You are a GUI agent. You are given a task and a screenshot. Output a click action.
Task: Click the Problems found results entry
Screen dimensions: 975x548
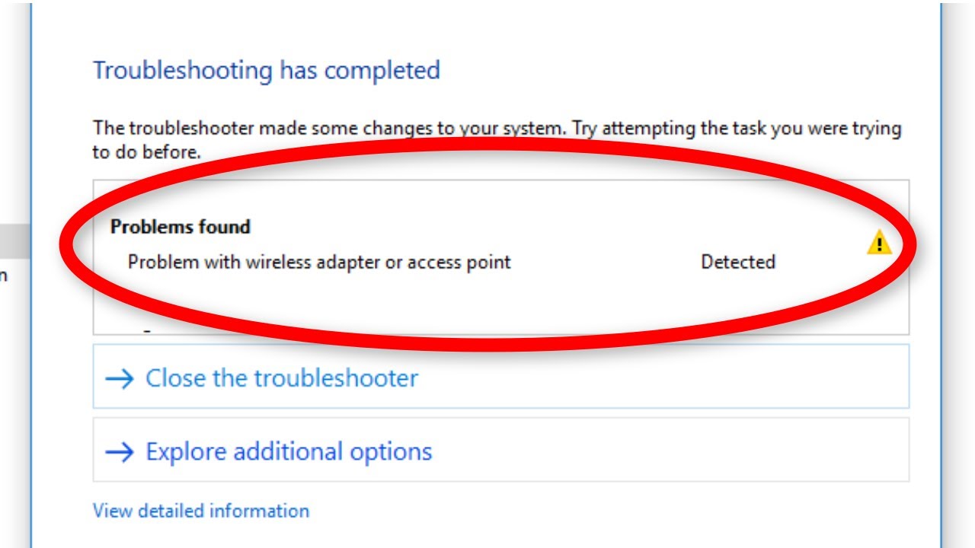(x=181, y=226)
